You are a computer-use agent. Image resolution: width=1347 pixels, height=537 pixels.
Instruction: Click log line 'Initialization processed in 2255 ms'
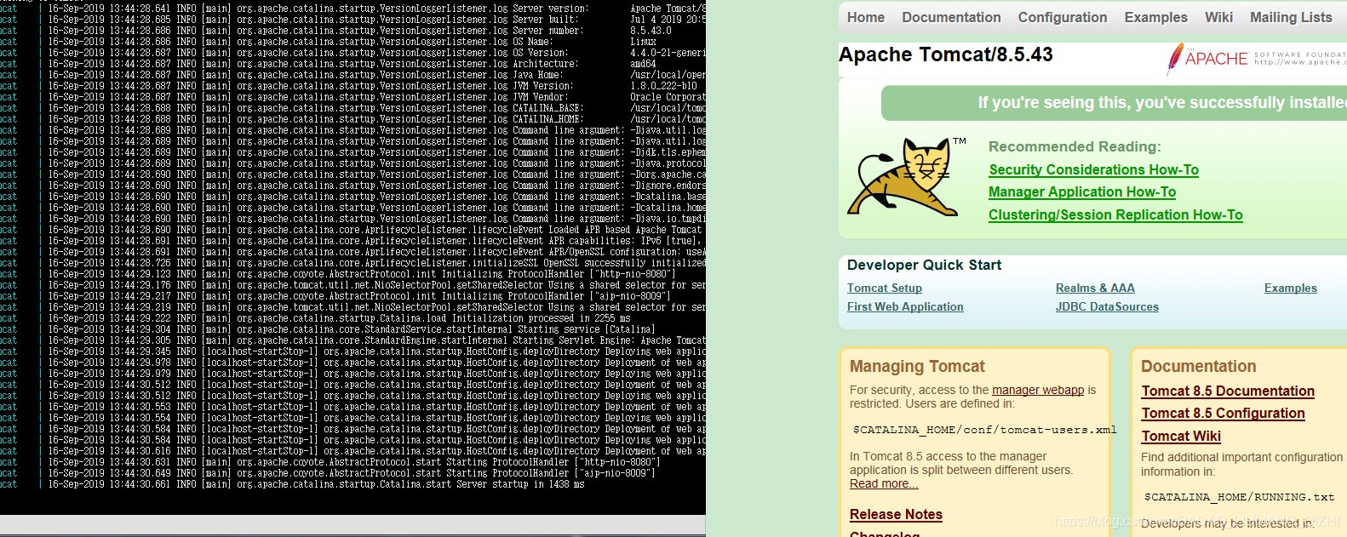[x=339, y=318]
